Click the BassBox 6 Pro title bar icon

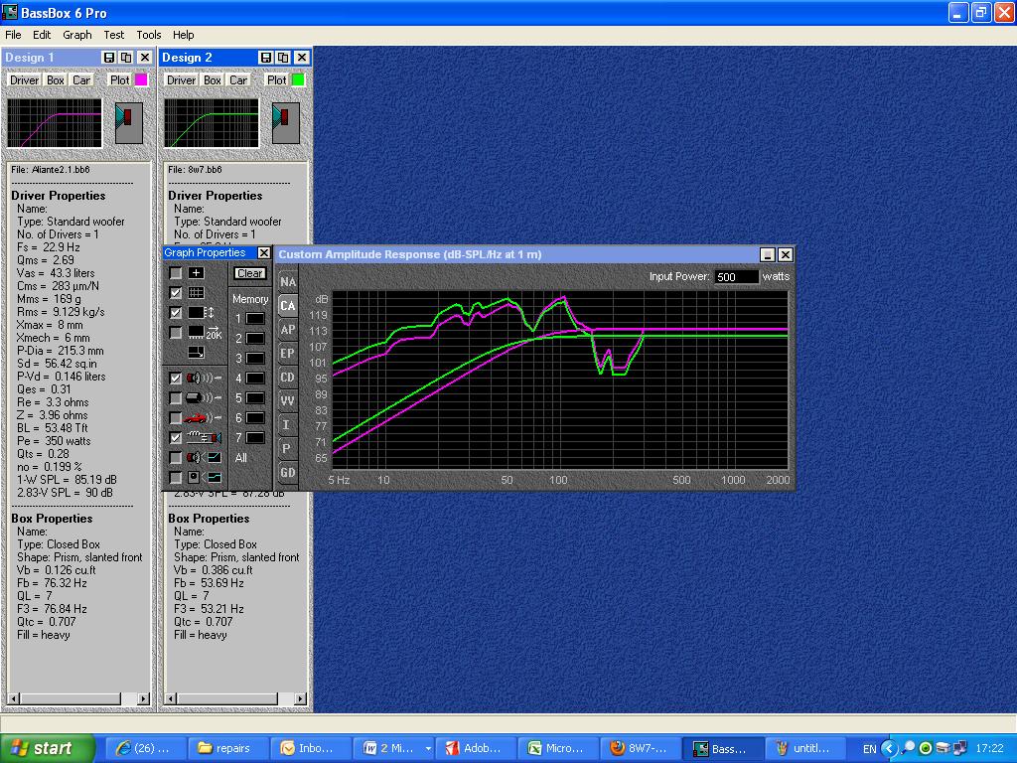pos(10,12)
